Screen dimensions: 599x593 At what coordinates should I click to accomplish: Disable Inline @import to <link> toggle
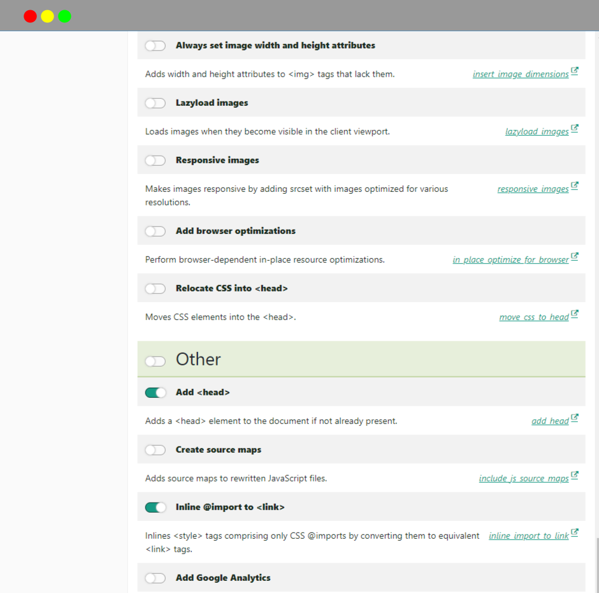pos(155,507)
